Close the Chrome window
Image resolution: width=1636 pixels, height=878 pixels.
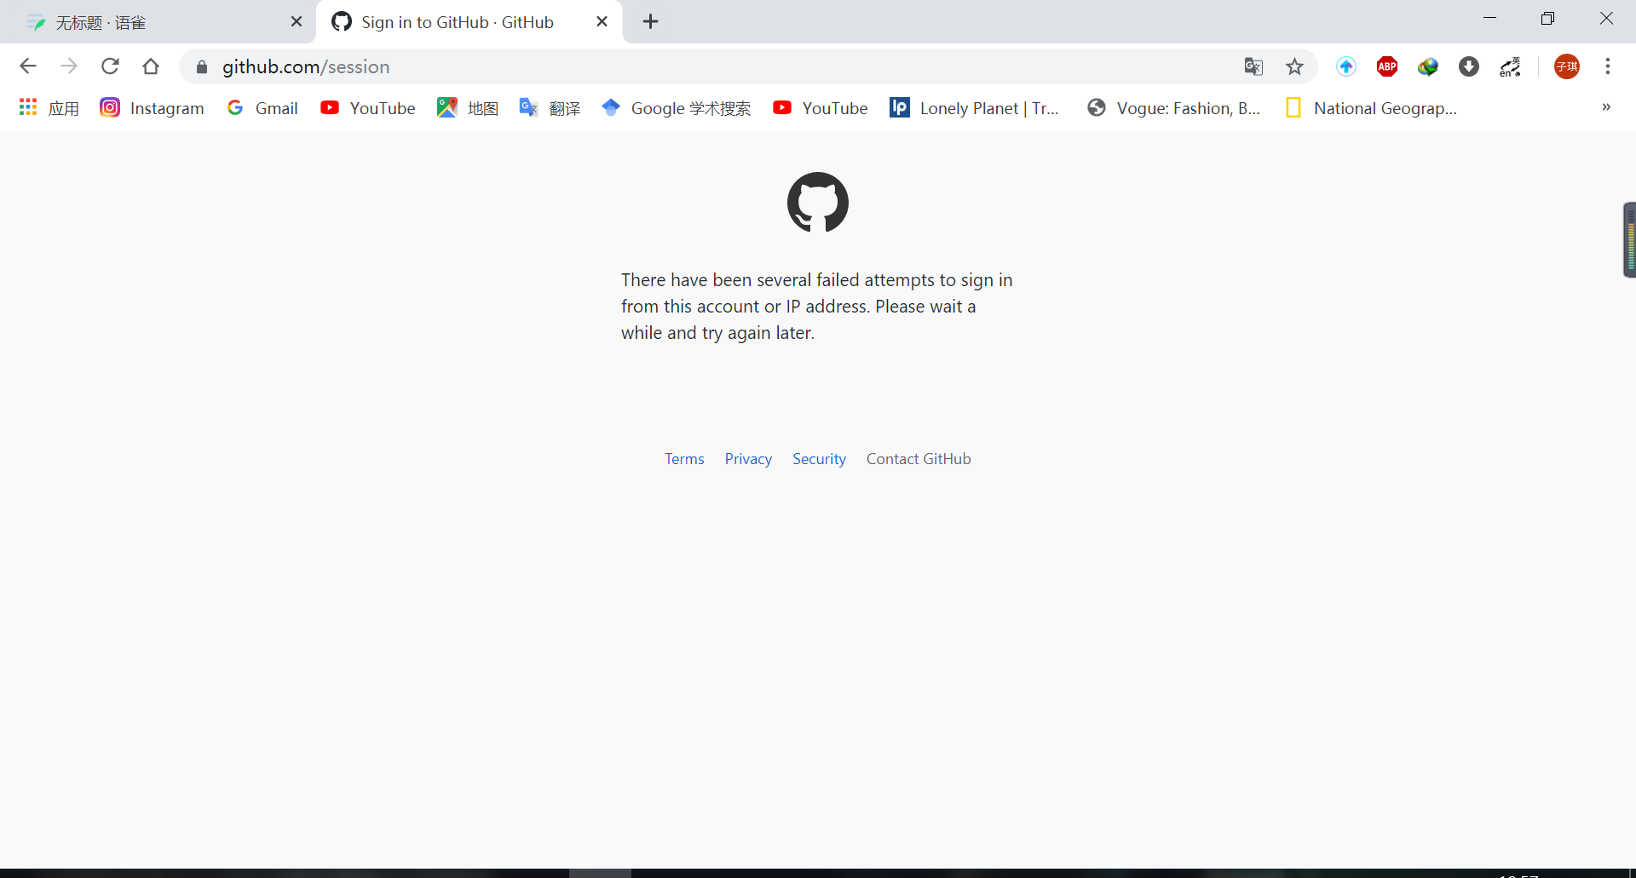1606,19
